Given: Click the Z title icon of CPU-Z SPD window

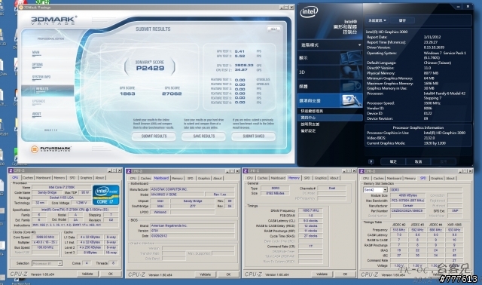Looking at the screenshot, I should coord(361,171).
